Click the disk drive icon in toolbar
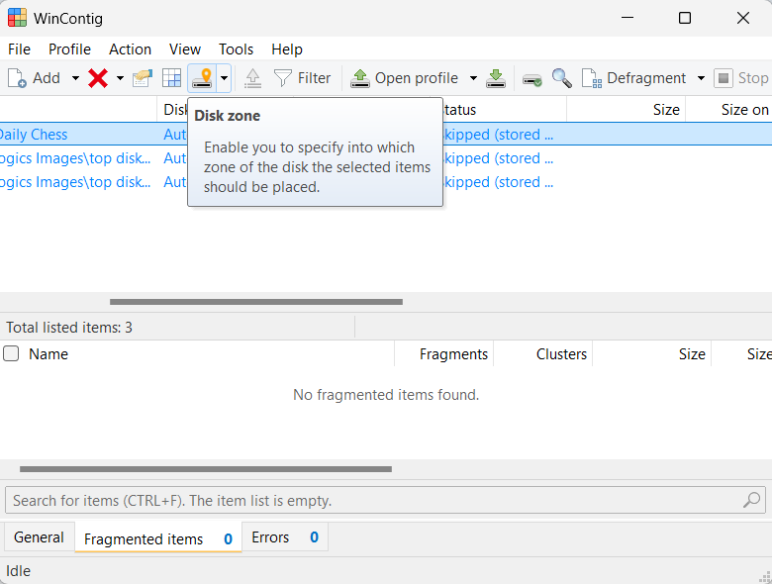The height and width of the screenshot is (584, 772). point(532,78)
